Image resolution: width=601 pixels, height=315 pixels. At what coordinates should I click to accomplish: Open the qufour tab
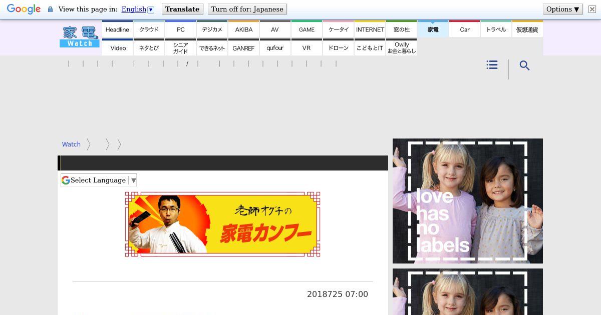point(275,47)
